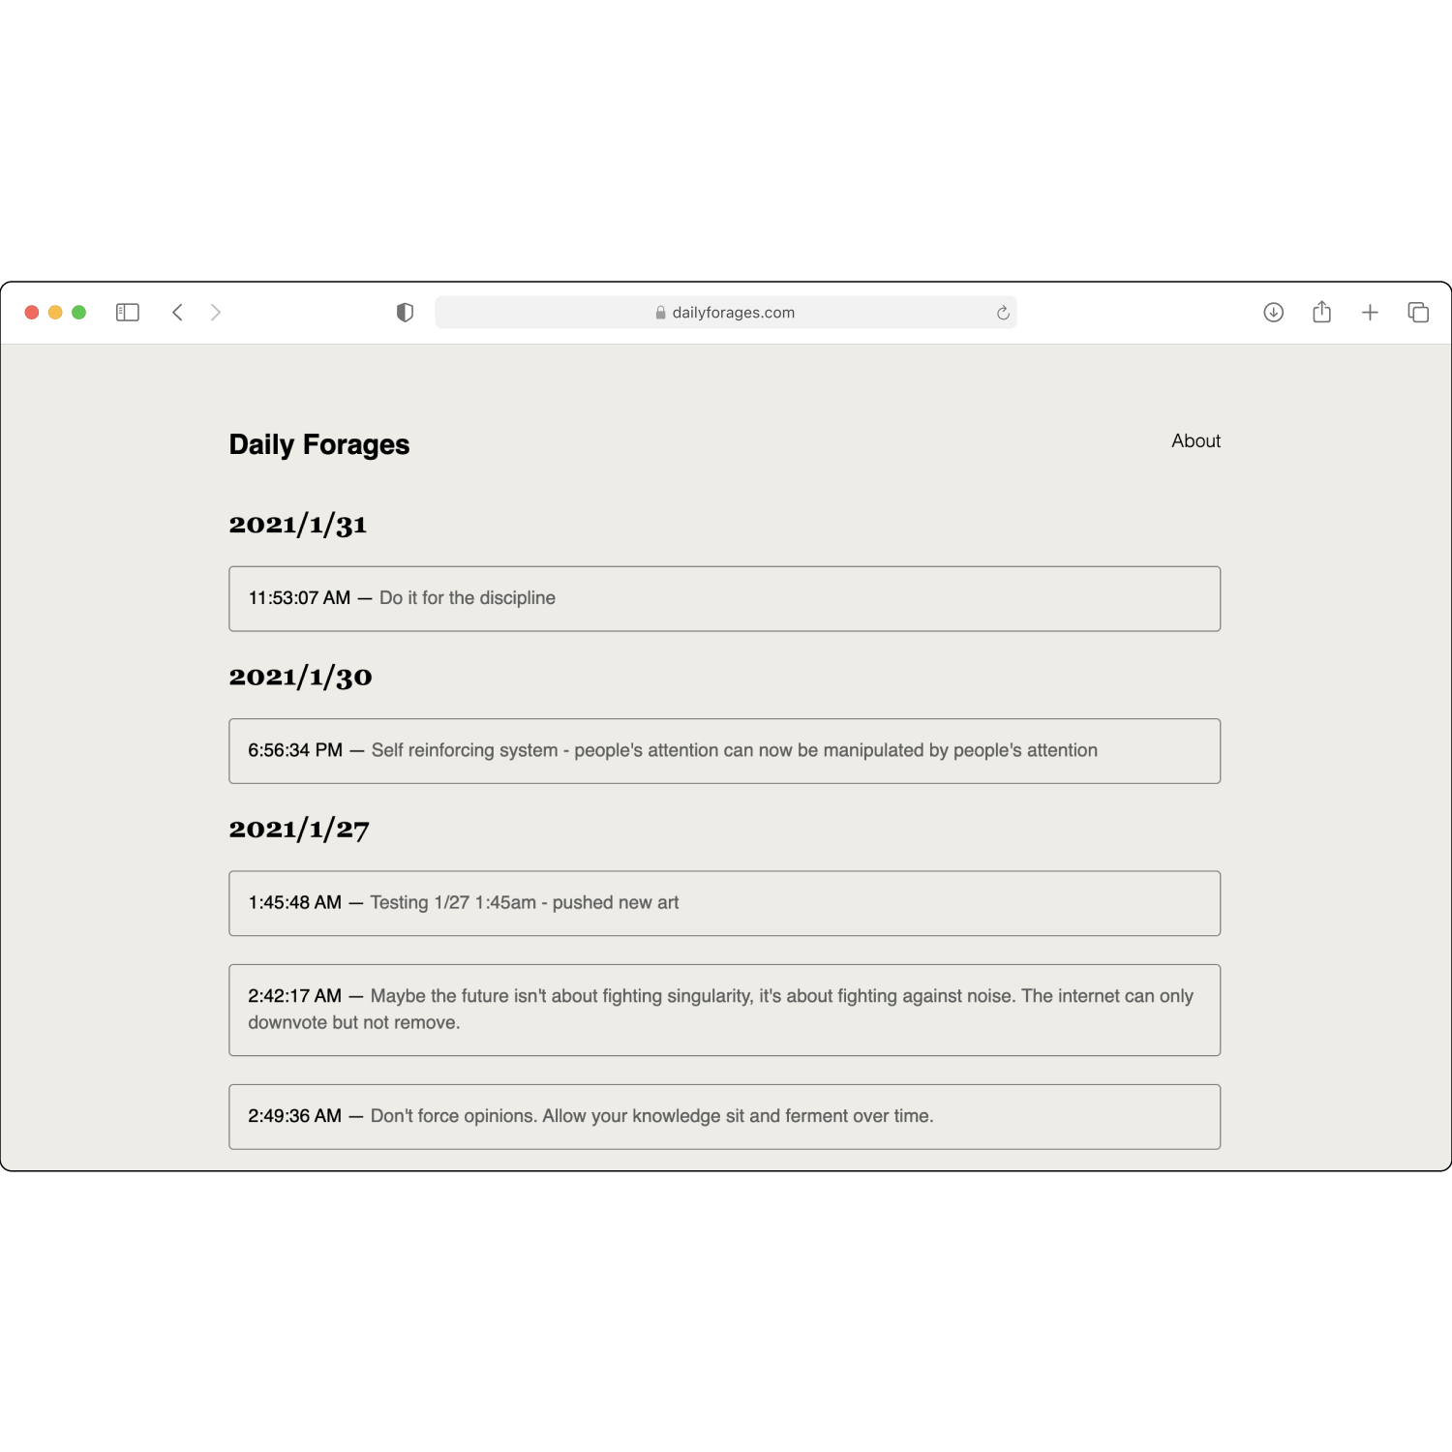The height and width of the screenshot is (1452, 1452).
Task: Click the lock icon in the address bar
Action: click(661, 313)
